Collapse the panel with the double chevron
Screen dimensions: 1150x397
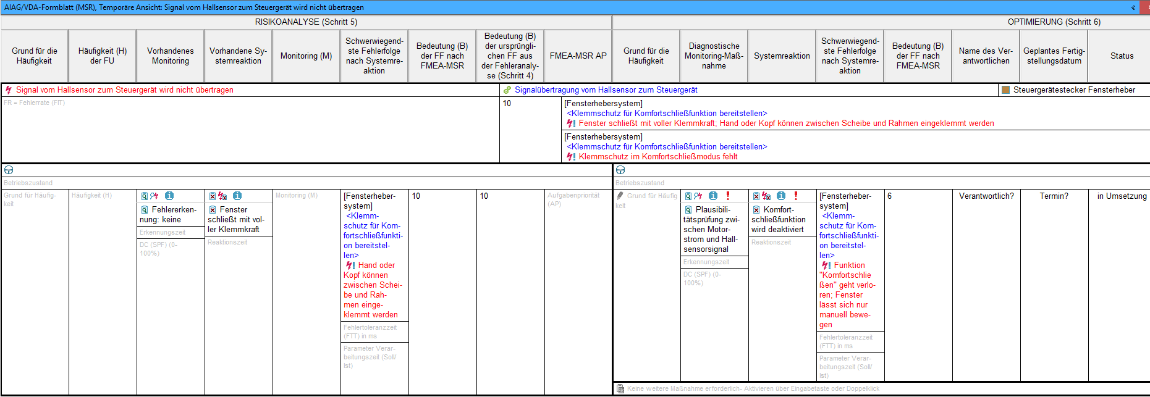pyautogui.click(x=1133, y=7)
